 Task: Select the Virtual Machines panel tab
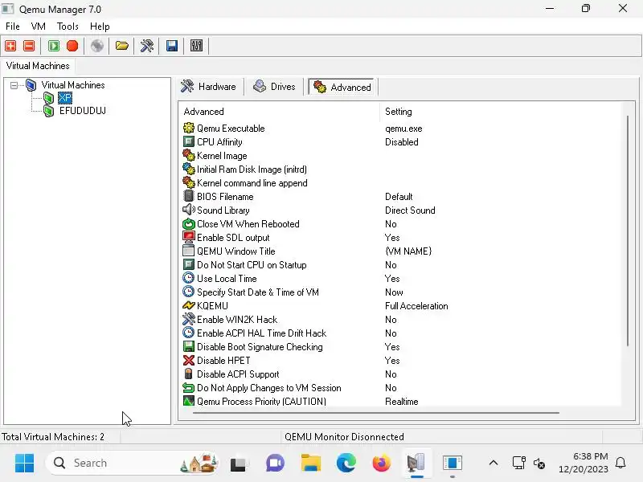(38, 66)
